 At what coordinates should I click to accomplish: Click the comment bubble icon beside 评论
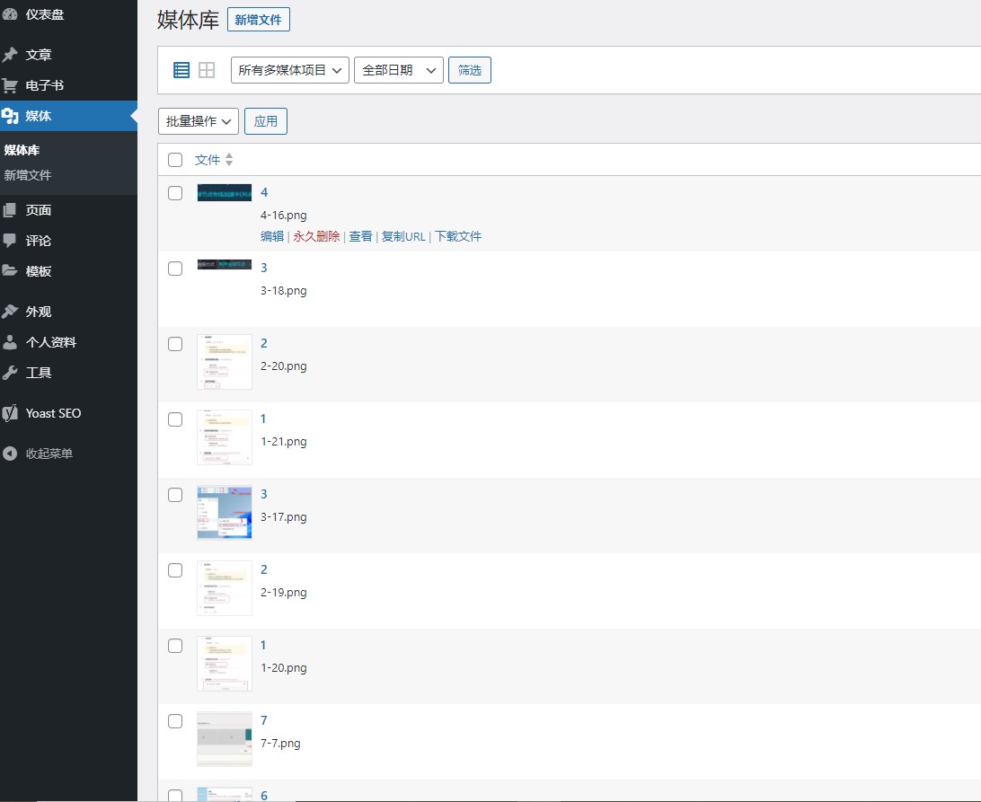tap(10, 240)
